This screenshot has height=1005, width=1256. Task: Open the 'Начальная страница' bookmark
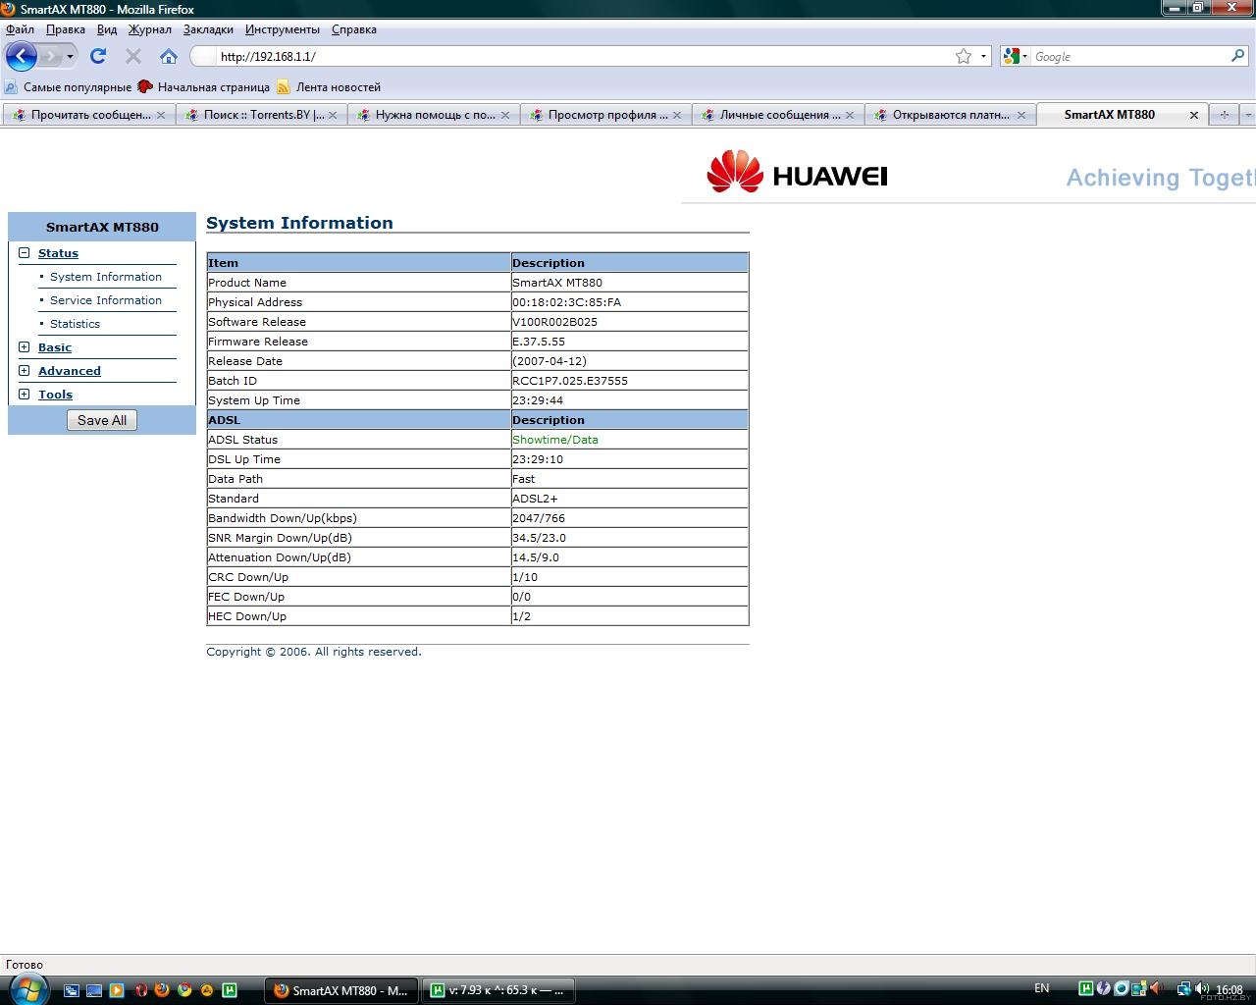(x=204, y=87)
